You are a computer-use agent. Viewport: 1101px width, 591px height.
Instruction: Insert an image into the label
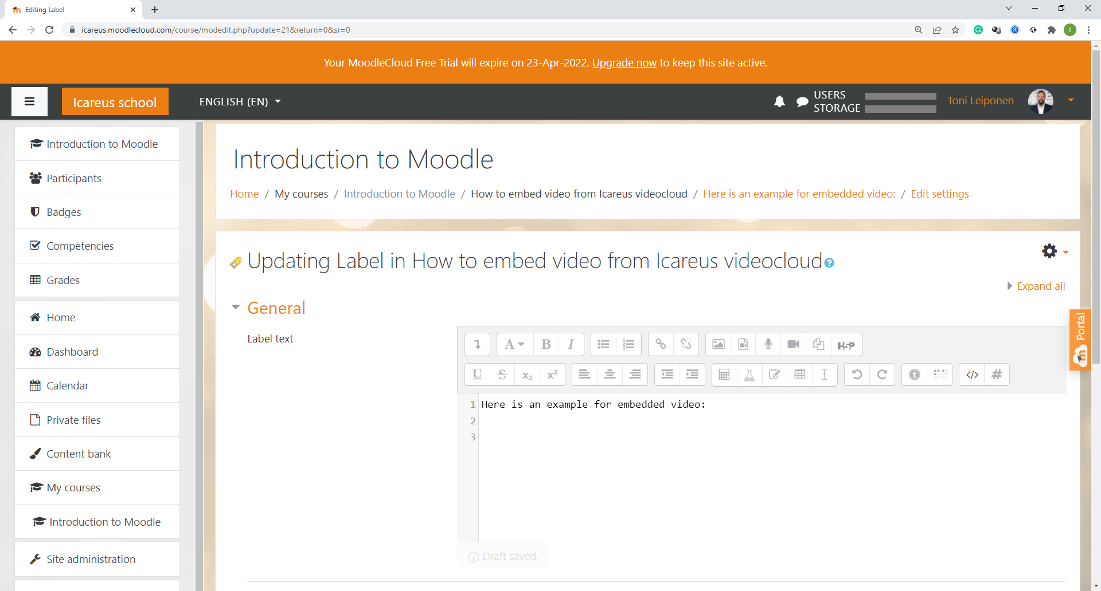pyautogui.click(x=718, y=344)
